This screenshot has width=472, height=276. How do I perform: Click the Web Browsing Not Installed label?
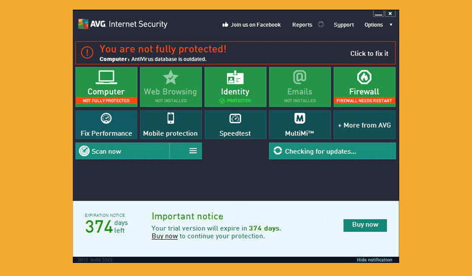pyautogui.click(x=171, y=101)
